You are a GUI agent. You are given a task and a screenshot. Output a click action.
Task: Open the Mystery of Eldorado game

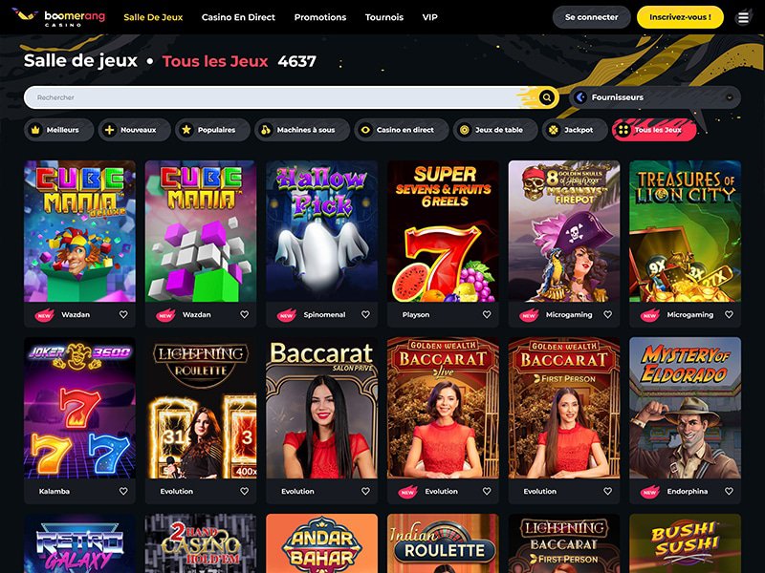685,408
